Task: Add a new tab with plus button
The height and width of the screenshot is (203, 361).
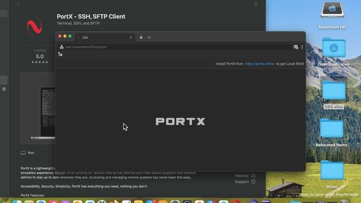Action: (141, 37)
